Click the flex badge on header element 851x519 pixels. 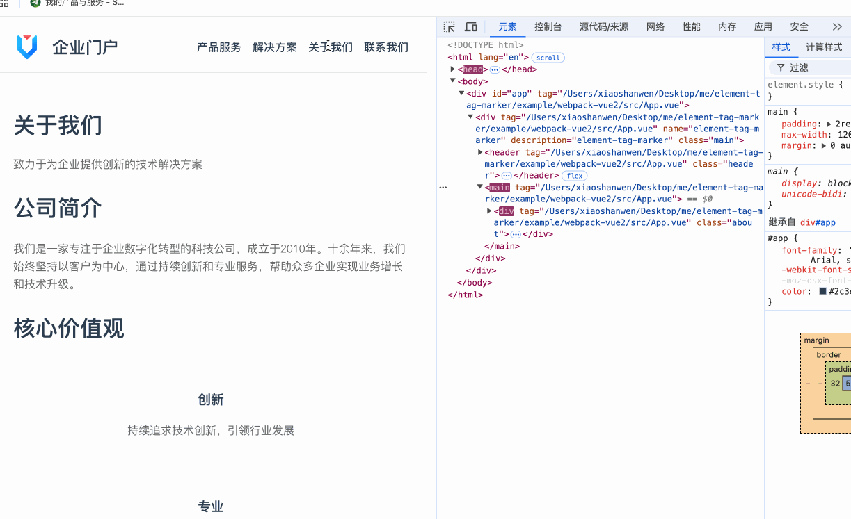pos(575,176)
